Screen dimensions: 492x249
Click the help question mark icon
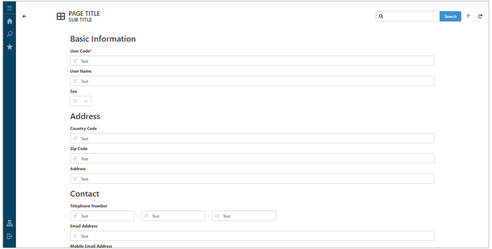[468, 16]
